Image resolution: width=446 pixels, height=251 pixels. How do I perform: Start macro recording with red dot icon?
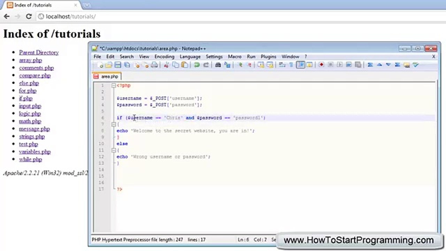(321, 65)
